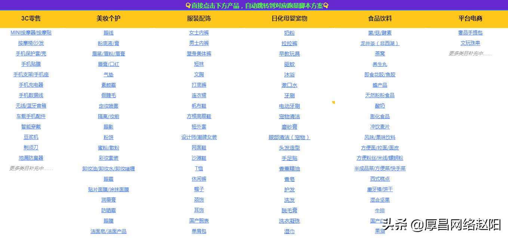The height and width of the screenshot is (238, 508).
Task: Click the 女士内裤 link
Action: [199, 33]
